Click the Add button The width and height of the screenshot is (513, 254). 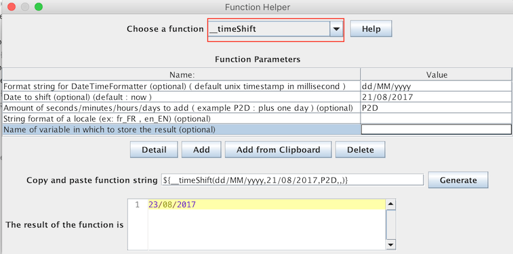(x=201, y=150)
